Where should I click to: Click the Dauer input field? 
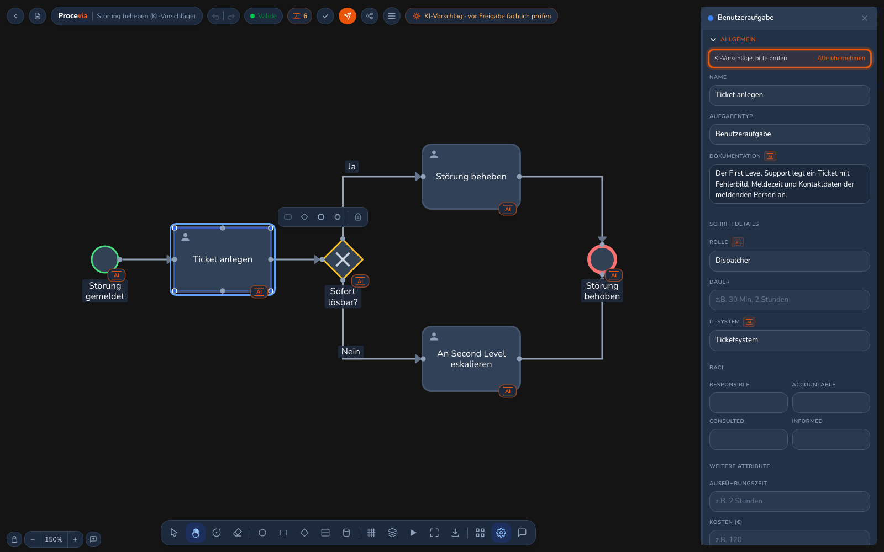(790, 300)
